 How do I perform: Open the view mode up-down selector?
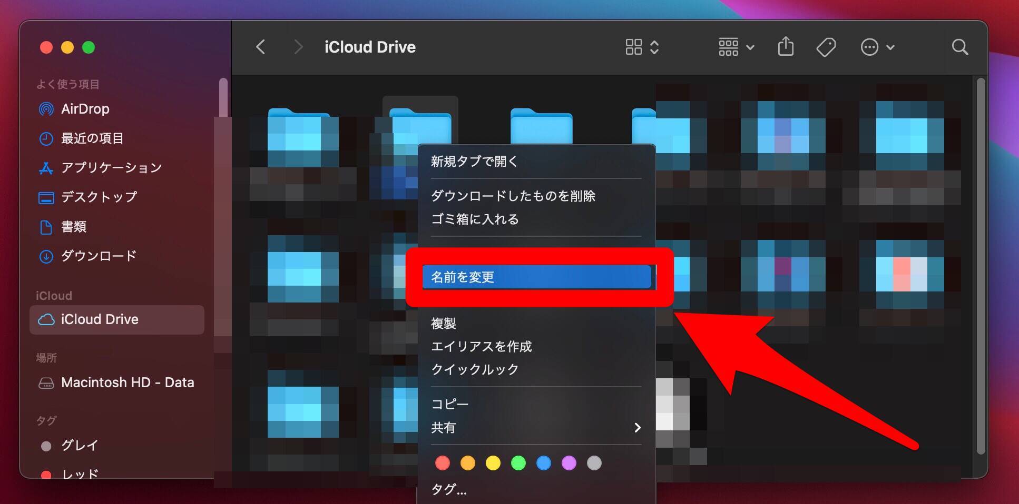point(654,47)
